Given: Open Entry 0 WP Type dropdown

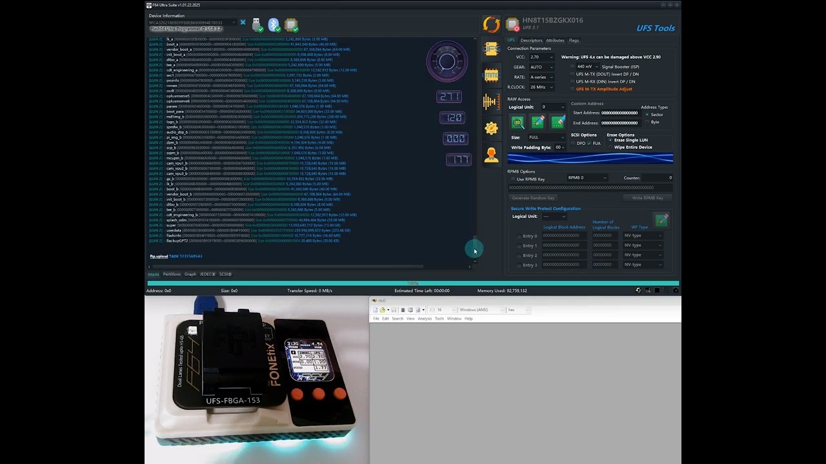Looking at the screenshot, I should (643, 236).
